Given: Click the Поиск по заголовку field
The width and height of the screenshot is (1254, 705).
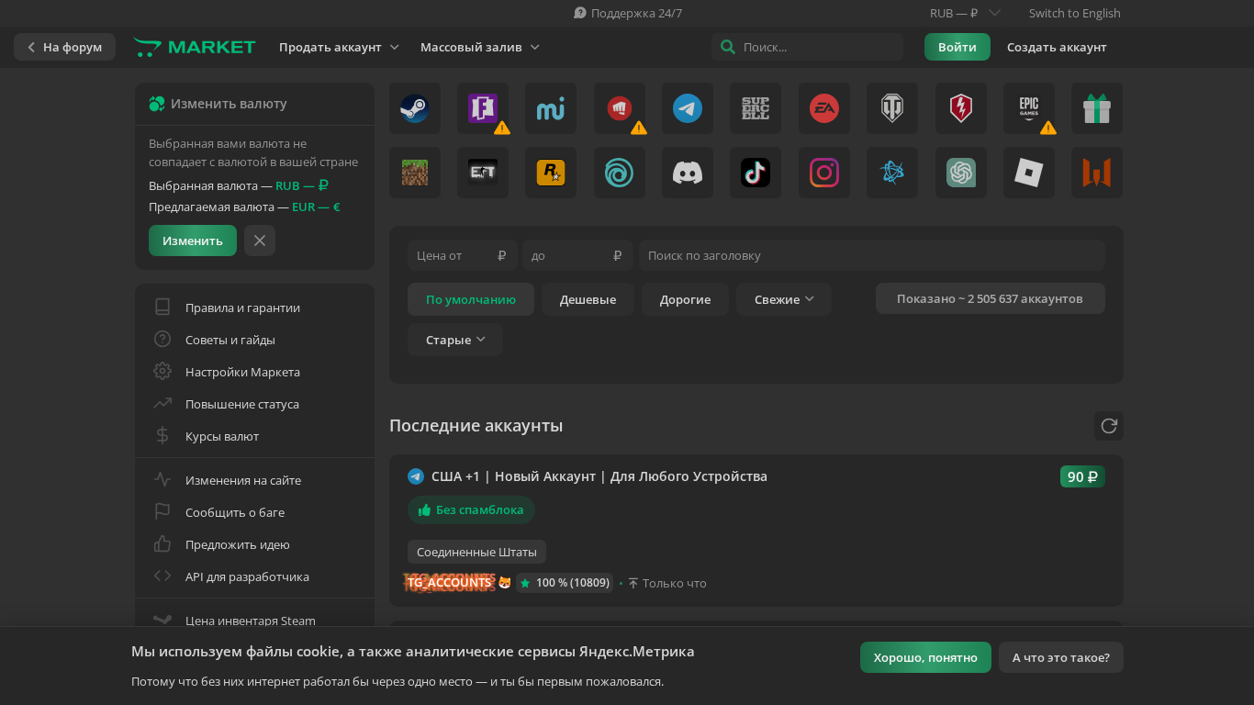Looking at the screenshot, I should pos(871,255).
